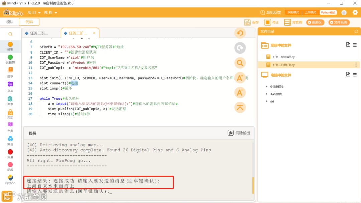Select the 数字 category
361x203 pixels.
[x=10, y=72]
